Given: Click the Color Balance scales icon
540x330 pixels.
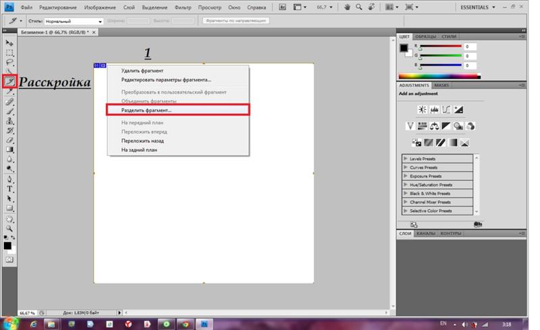Looking at the screenshot, I should (x=435, y=126).
